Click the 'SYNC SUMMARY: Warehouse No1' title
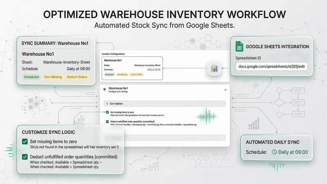The width and height of the screenshot is (327, 184). (x=55, y=43)
